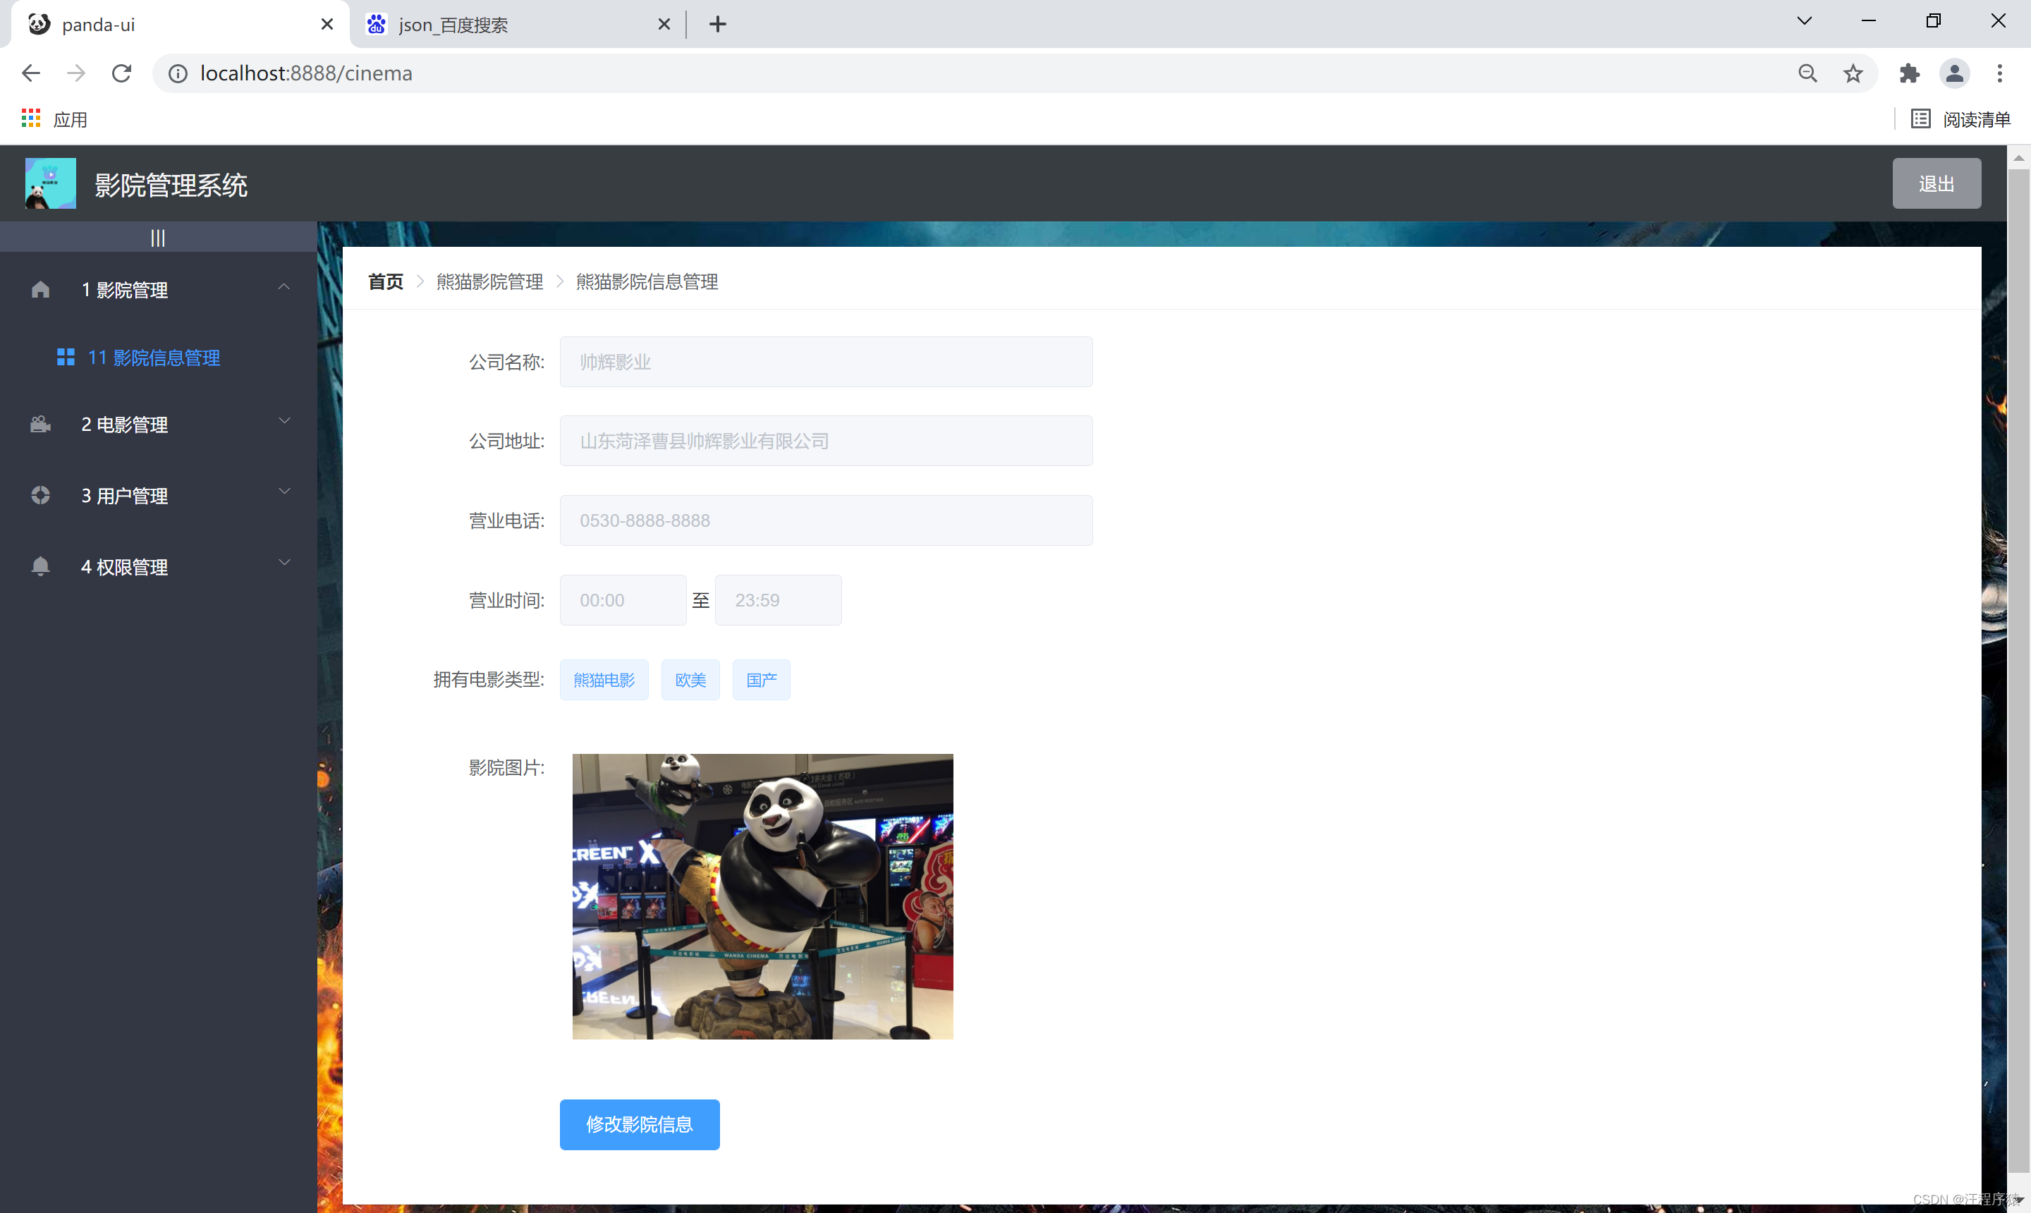
Task: Click 熊猫影院信息管理 breadcrumb item
Action: click(647, 281)
